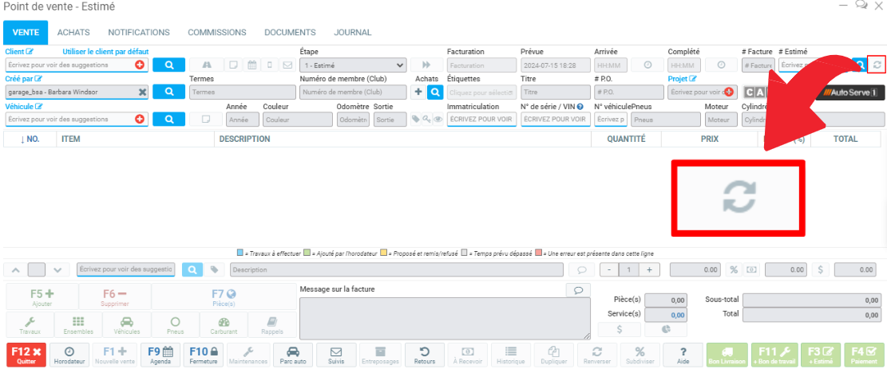Screen dimensions: 887x369
Task: Open the COMMISSIONS tab
Action: tap(216, 33)
